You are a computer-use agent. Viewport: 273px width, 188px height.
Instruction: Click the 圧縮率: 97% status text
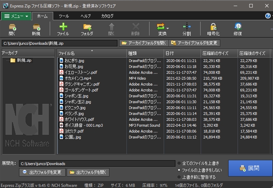pyautogui.click(x=155, y=185)
